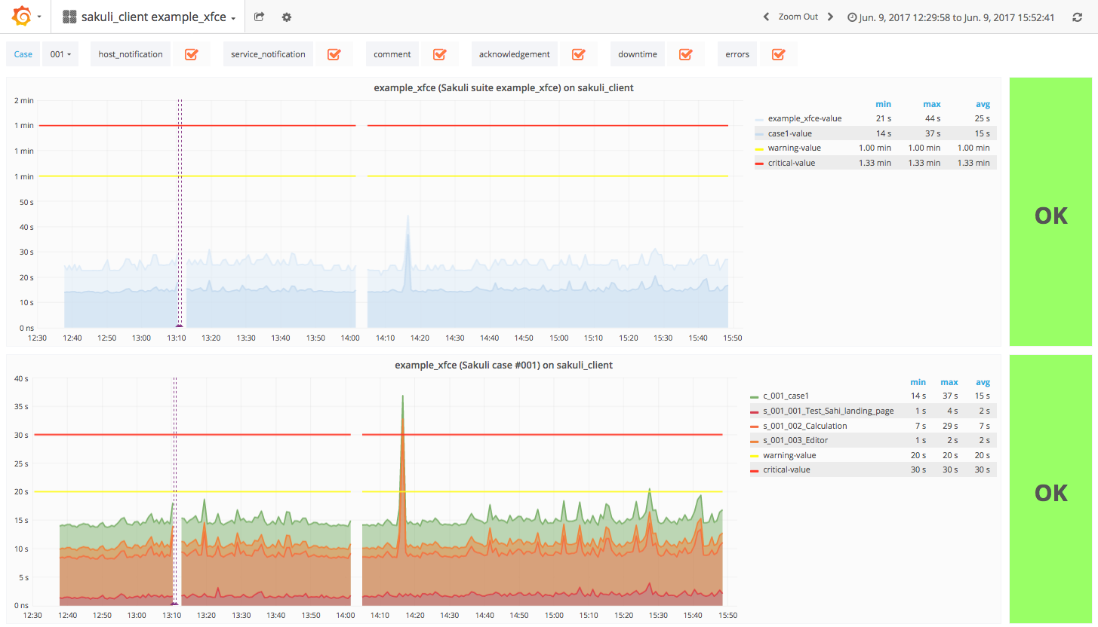The width and height of the screenshot is (1098, 627).
Task: Click annotation marker in bottom graph
Action: tap(174, 603)
